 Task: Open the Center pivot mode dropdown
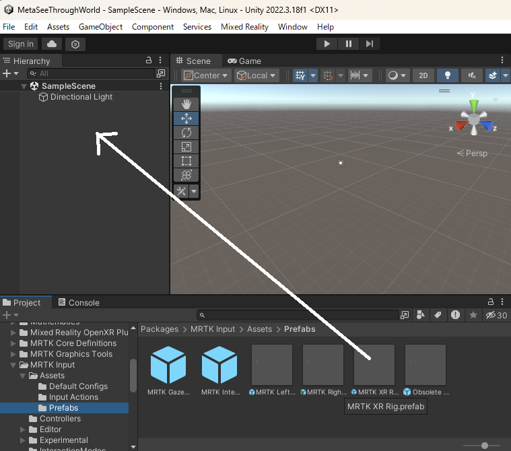[206, 75]
